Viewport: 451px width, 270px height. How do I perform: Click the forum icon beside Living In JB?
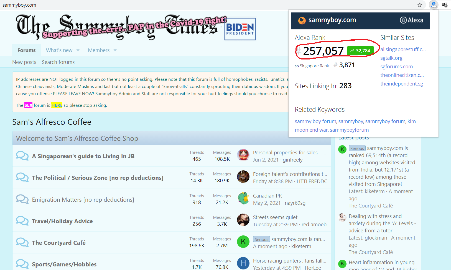tap(22, 156)
